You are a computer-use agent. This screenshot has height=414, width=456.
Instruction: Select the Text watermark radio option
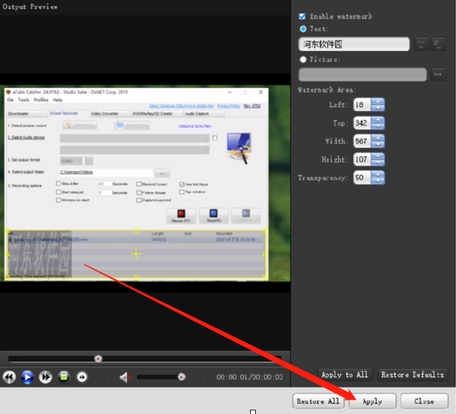[303, 29]
